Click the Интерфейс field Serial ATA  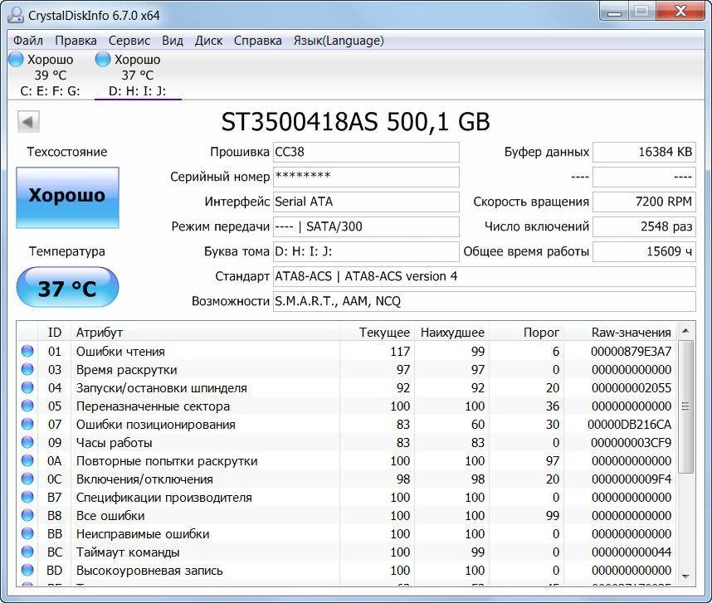click(366, 202)
